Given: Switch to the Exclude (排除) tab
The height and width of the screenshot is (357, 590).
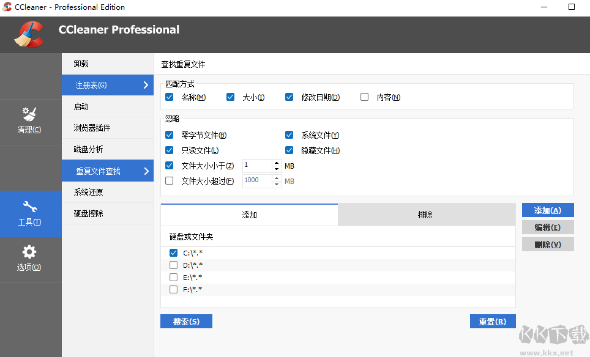Looking at the screenshot, I should [x=427, y=215].
